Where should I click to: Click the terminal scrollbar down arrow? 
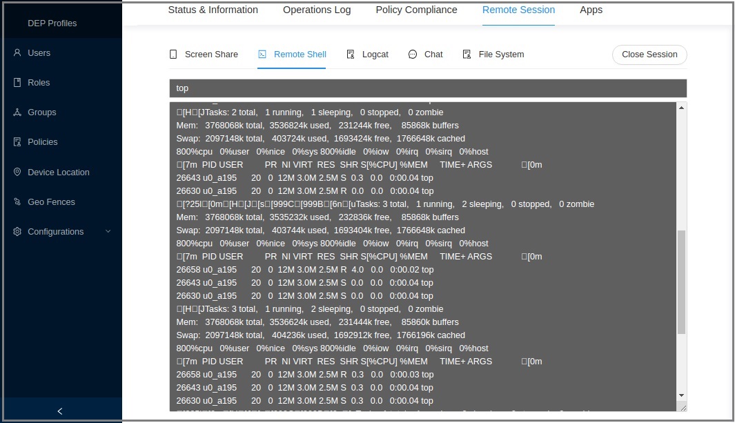[681, 395]
